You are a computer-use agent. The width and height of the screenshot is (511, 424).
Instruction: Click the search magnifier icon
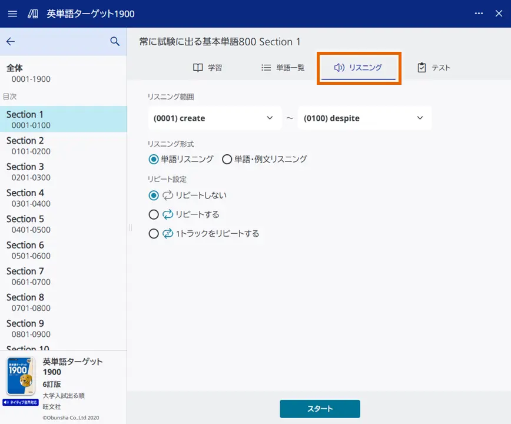pyautogui.click(x=114, y=41)
